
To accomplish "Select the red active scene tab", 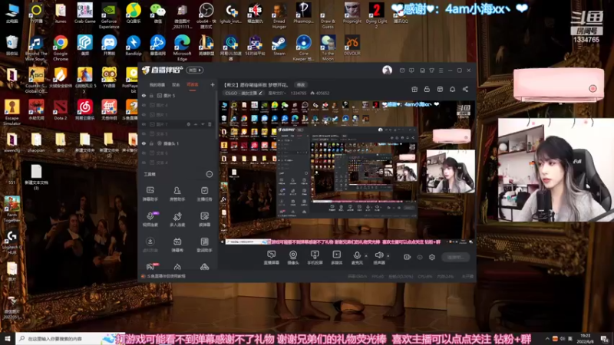I will tap(193, 84).
